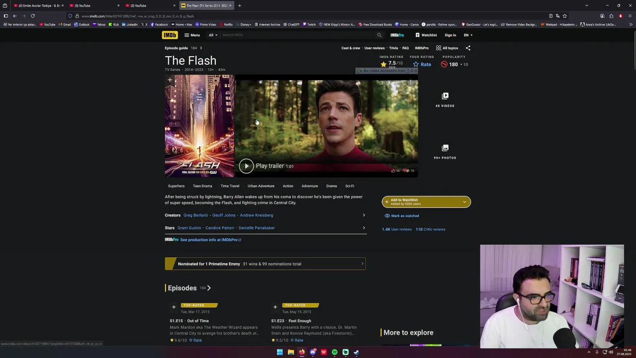Open the Watchlist in header
The image size is (636, 358).
coord(426,35)
